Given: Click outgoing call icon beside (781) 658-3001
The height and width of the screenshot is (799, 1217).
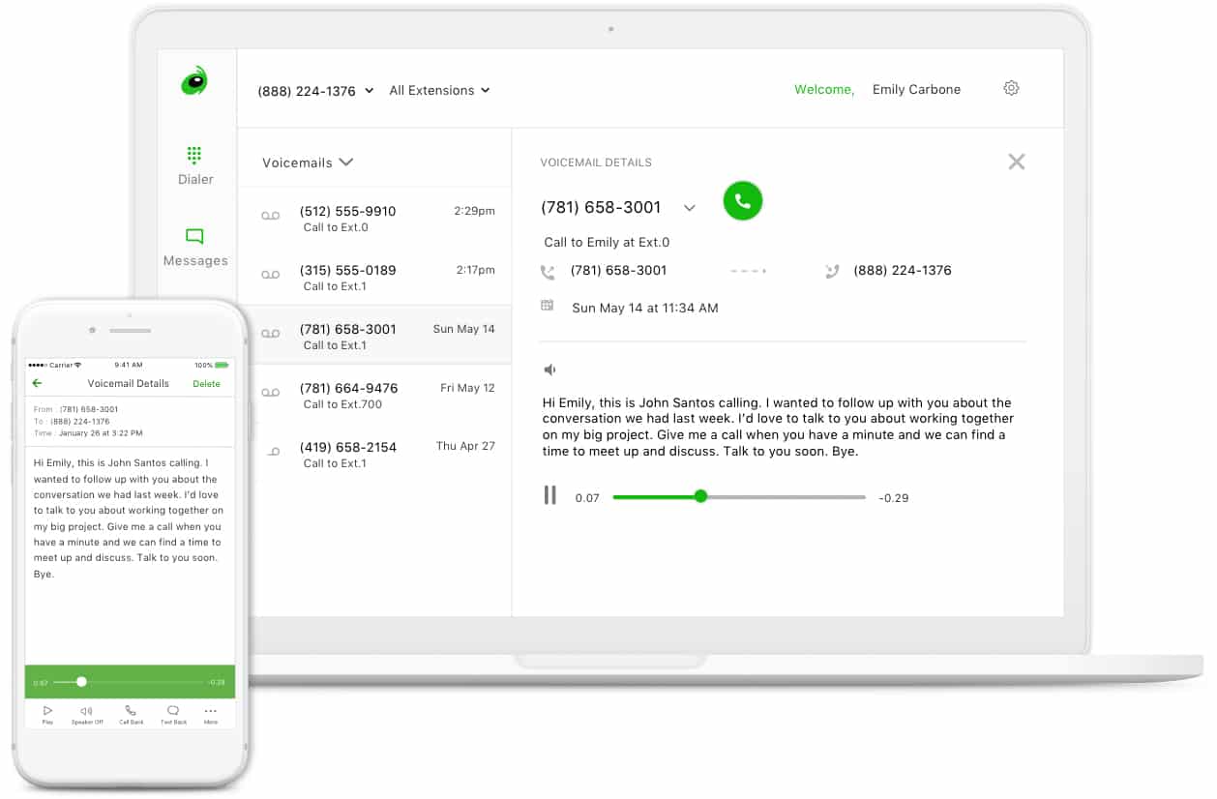Looking at the screenshot, I should tap(548, 272).
